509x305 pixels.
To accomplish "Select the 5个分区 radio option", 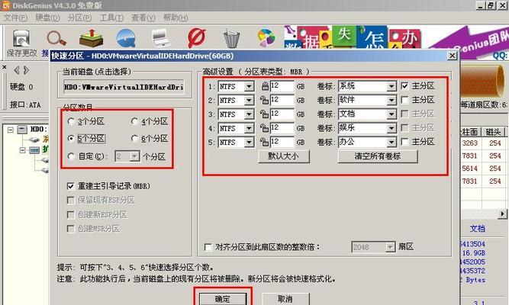I will (71, 139).
